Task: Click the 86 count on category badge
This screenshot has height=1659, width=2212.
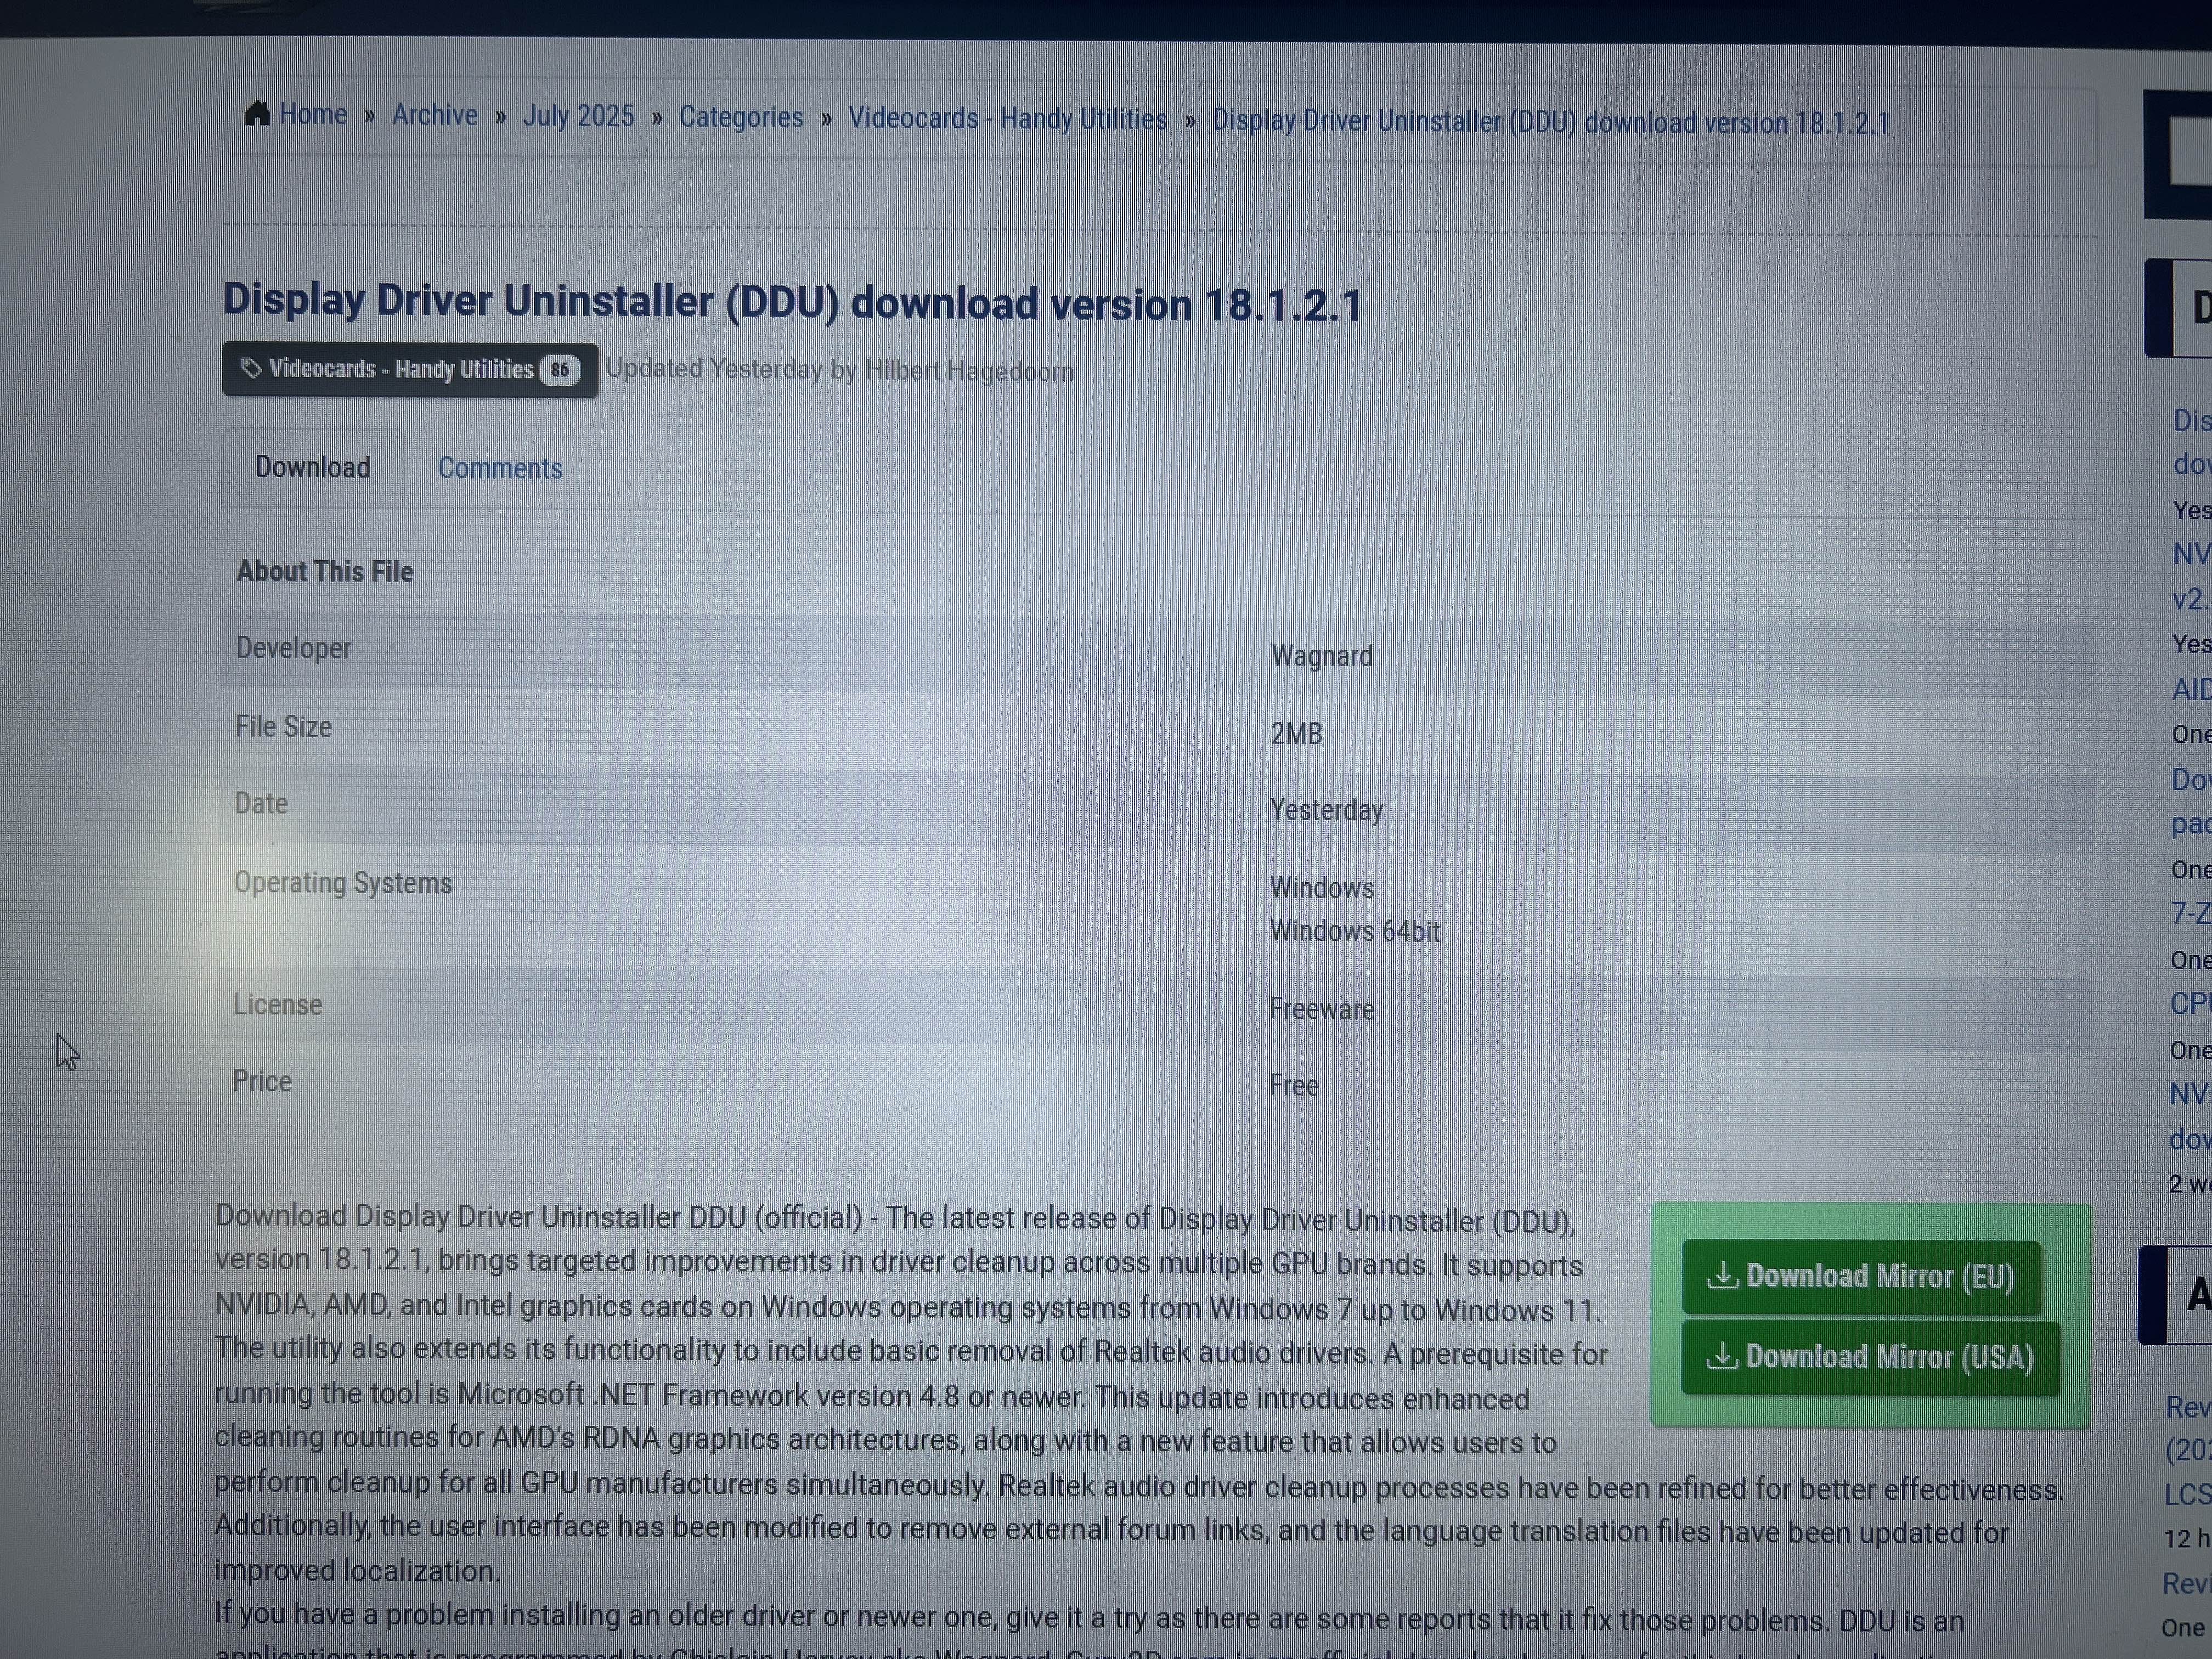Action: pos(560,371)
